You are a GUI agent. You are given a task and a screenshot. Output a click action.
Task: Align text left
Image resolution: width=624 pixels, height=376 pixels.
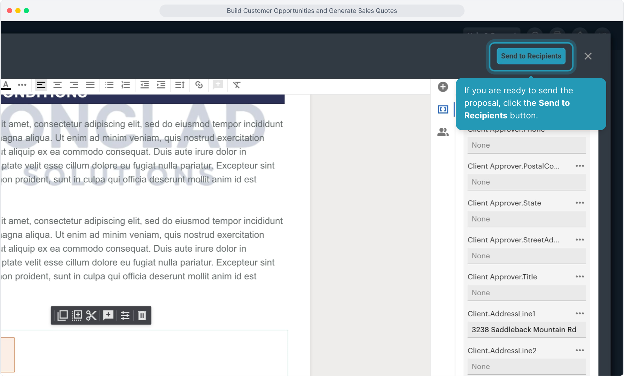(41, 85)
